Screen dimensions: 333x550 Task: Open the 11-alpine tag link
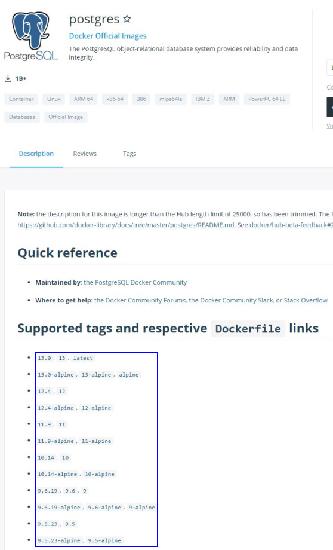[96, 441]
